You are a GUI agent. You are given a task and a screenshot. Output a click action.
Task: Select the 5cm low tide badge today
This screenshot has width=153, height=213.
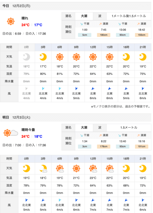(x=85, y=35)
